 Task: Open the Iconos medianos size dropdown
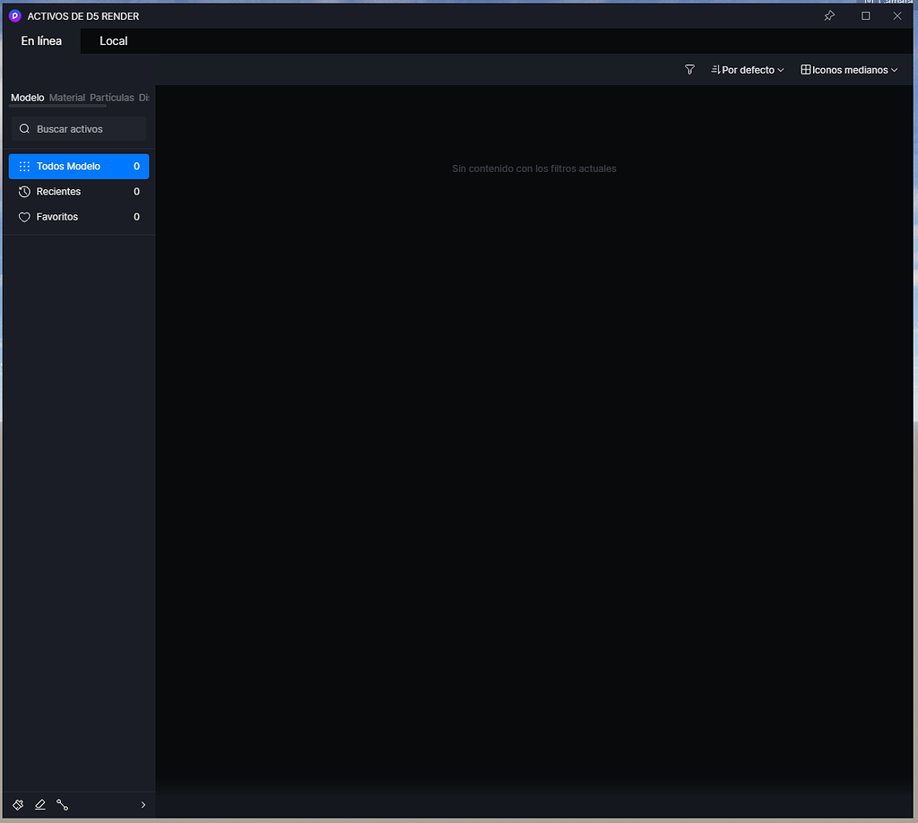[848, 69]
